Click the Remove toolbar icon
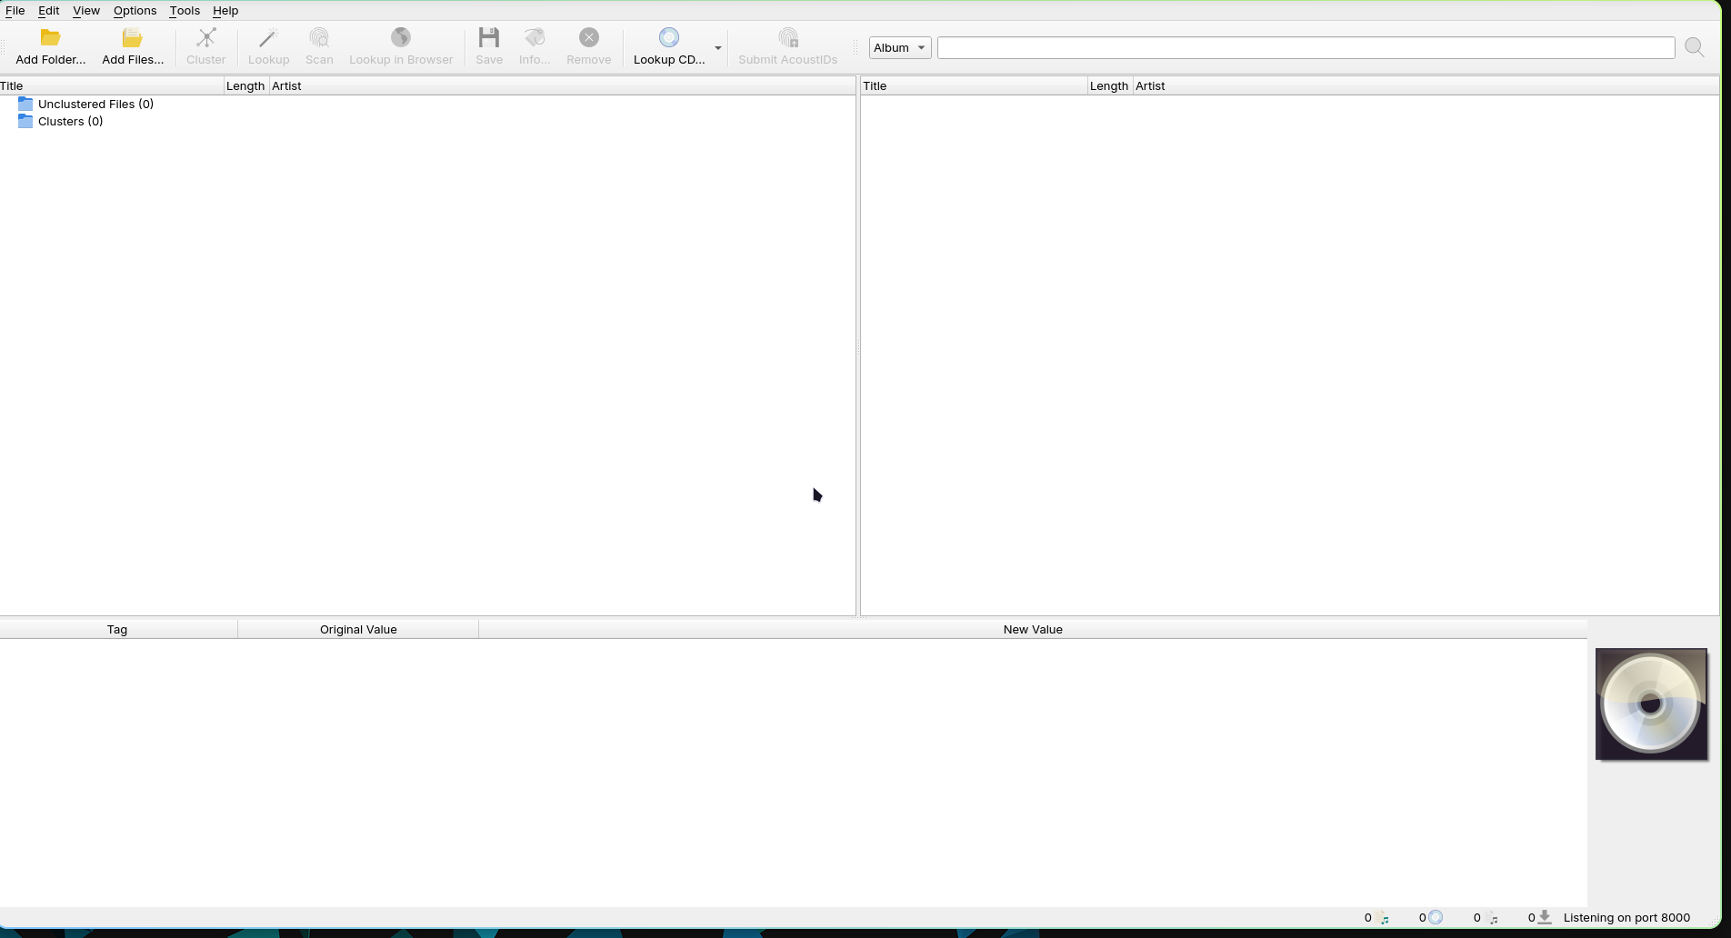 pos(589,38)
